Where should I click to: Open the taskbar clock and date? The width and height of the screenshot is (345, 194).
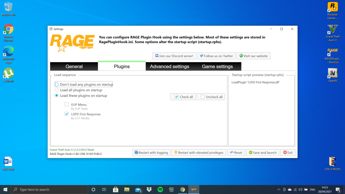point(325,190)
